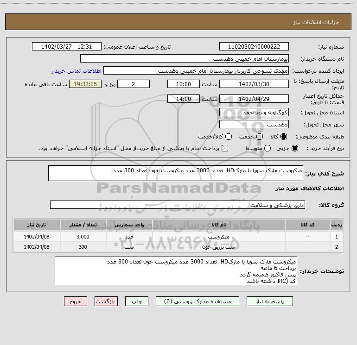Click delivery city field دهدشت
357x345 pixels.
tap(254, 124)
